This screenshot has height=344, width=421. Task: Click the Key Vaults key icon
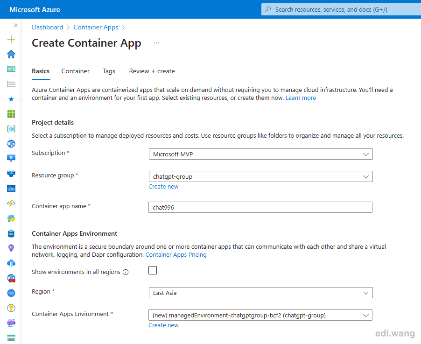11,308
